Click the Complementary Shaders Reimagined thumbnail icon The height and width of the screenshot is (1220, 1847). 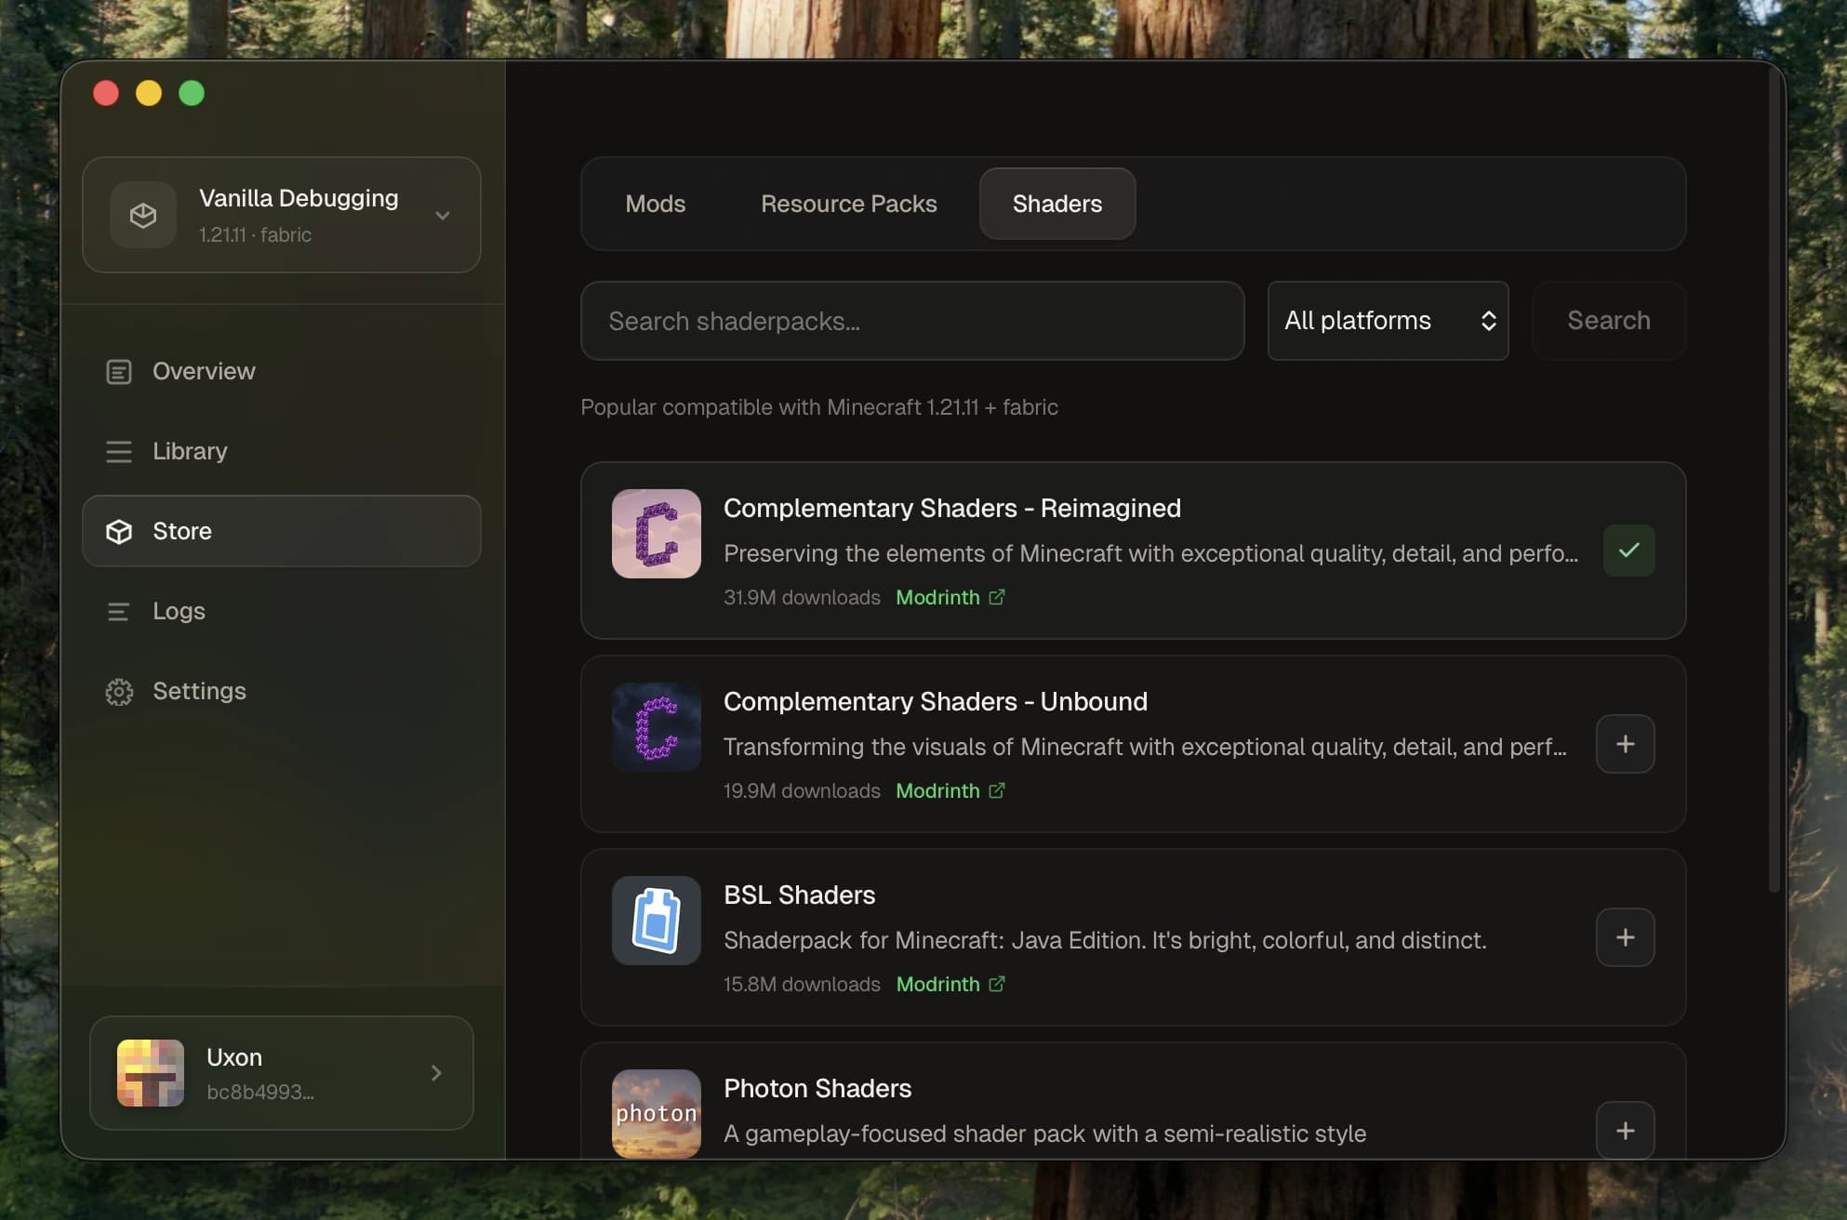[656, 534]
